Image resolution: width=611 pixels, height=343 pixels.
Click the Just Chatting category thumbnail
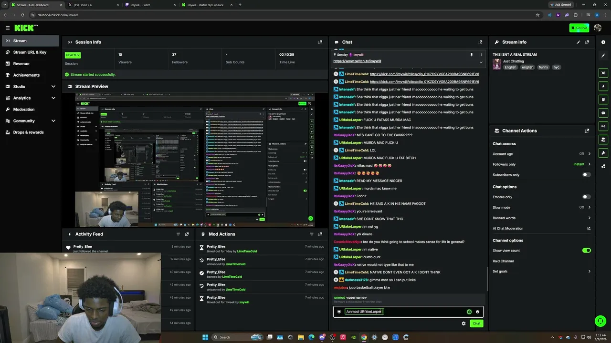pos(497,64)
